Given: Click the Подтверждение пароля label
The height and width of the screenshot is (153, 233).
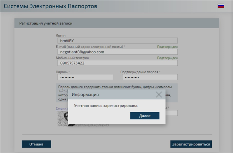Looking at the screenshot, I should tap(140, 72).
